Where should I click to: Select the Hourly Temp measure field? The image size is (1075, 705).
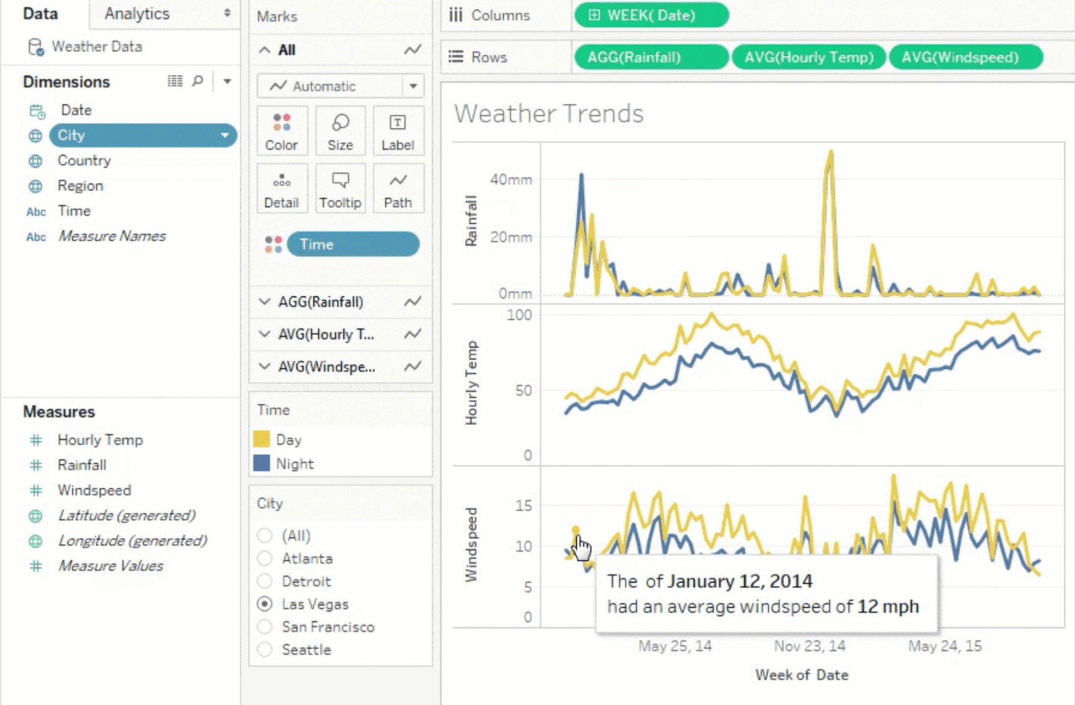(100, 440)
